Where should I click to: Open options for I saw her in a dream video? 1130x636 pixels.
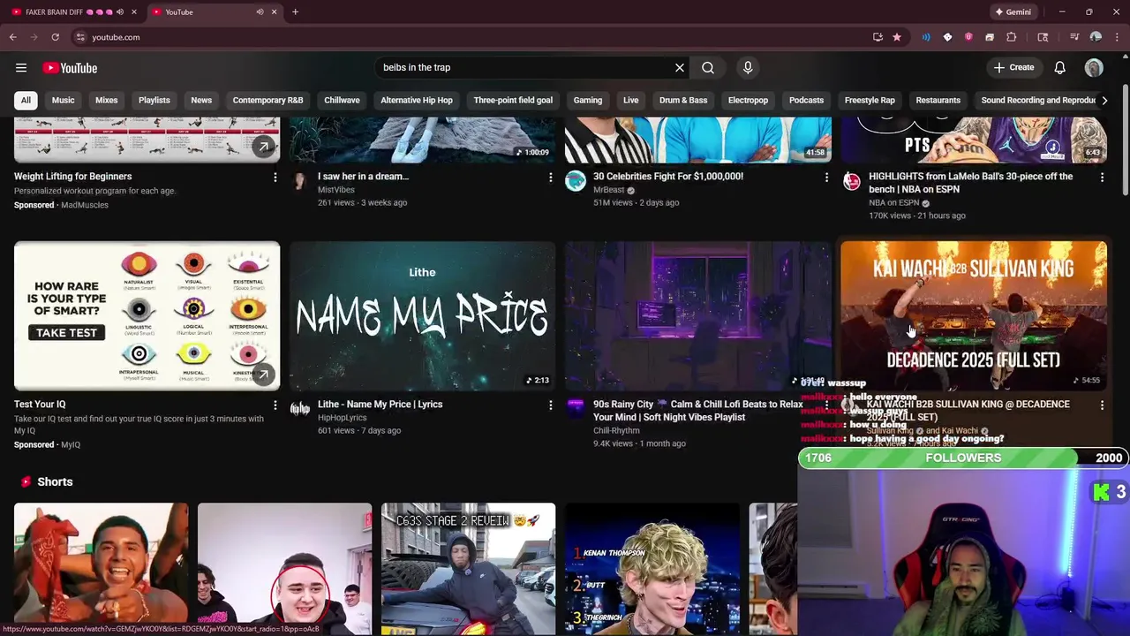click(550, 178)
